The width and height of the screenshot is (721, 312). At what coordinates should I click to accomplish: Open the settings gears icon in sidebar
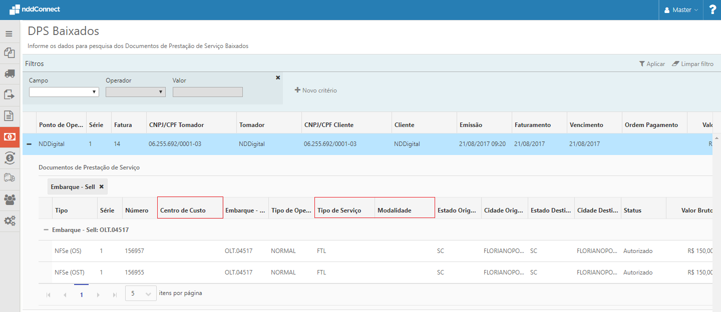click(9, 220)
